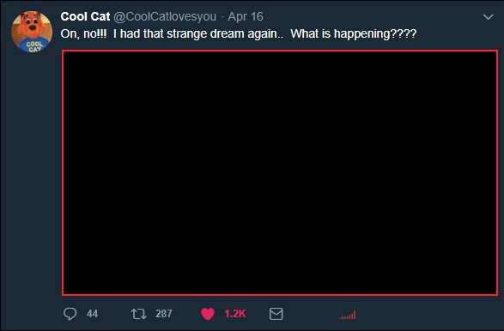The height and width of the screenshot is (331, 504).
Task: Open the Cool Cat display name link
Action: pyautogui.click(x=85, y=16)
